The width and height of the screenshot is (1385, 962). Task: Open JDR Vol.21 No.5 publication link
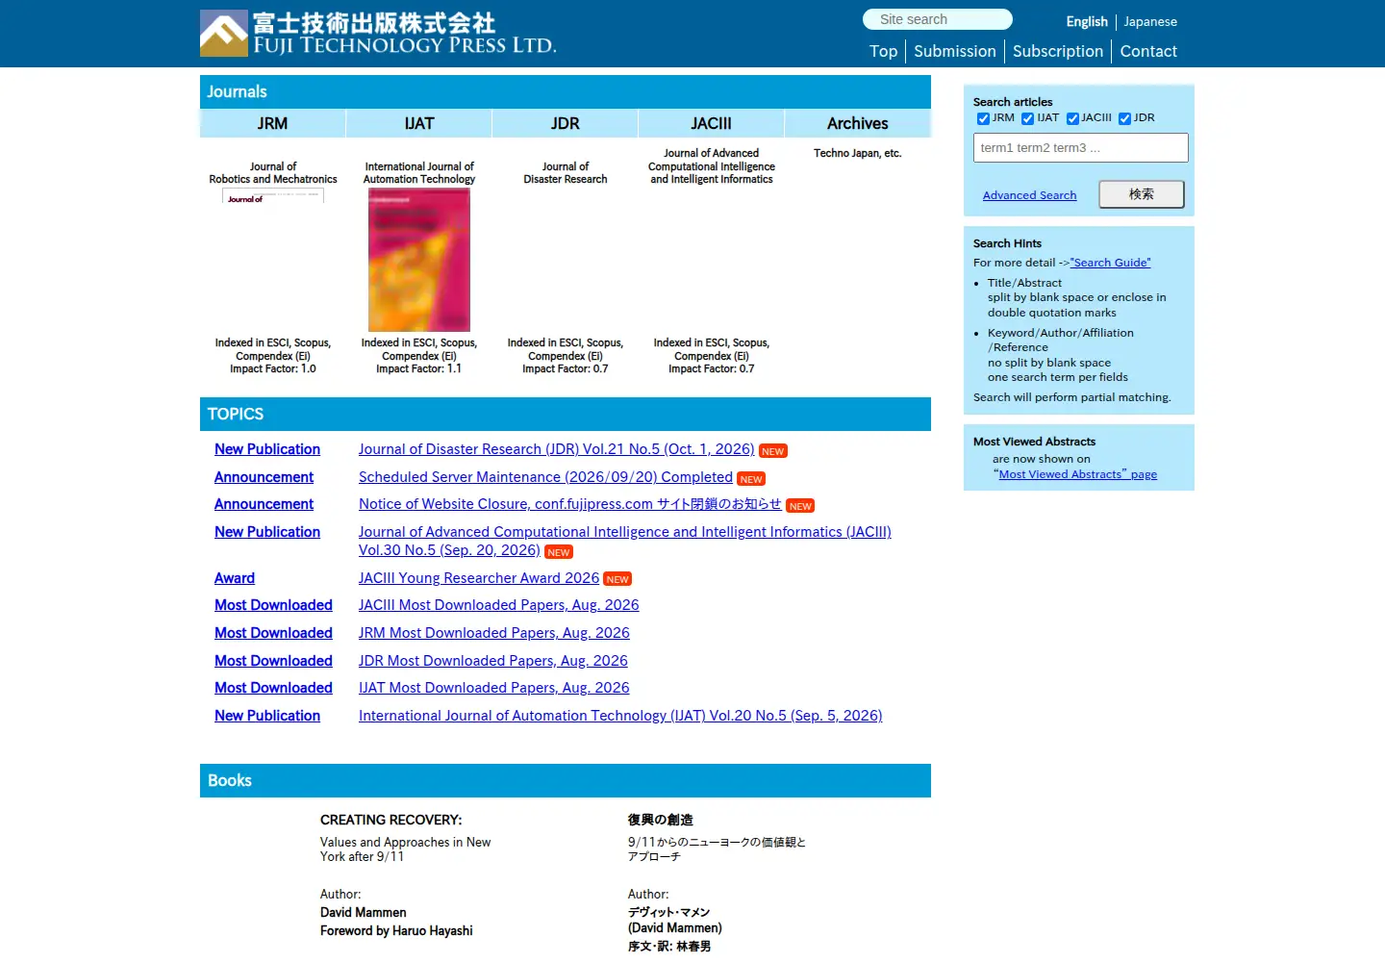(556, 449)
